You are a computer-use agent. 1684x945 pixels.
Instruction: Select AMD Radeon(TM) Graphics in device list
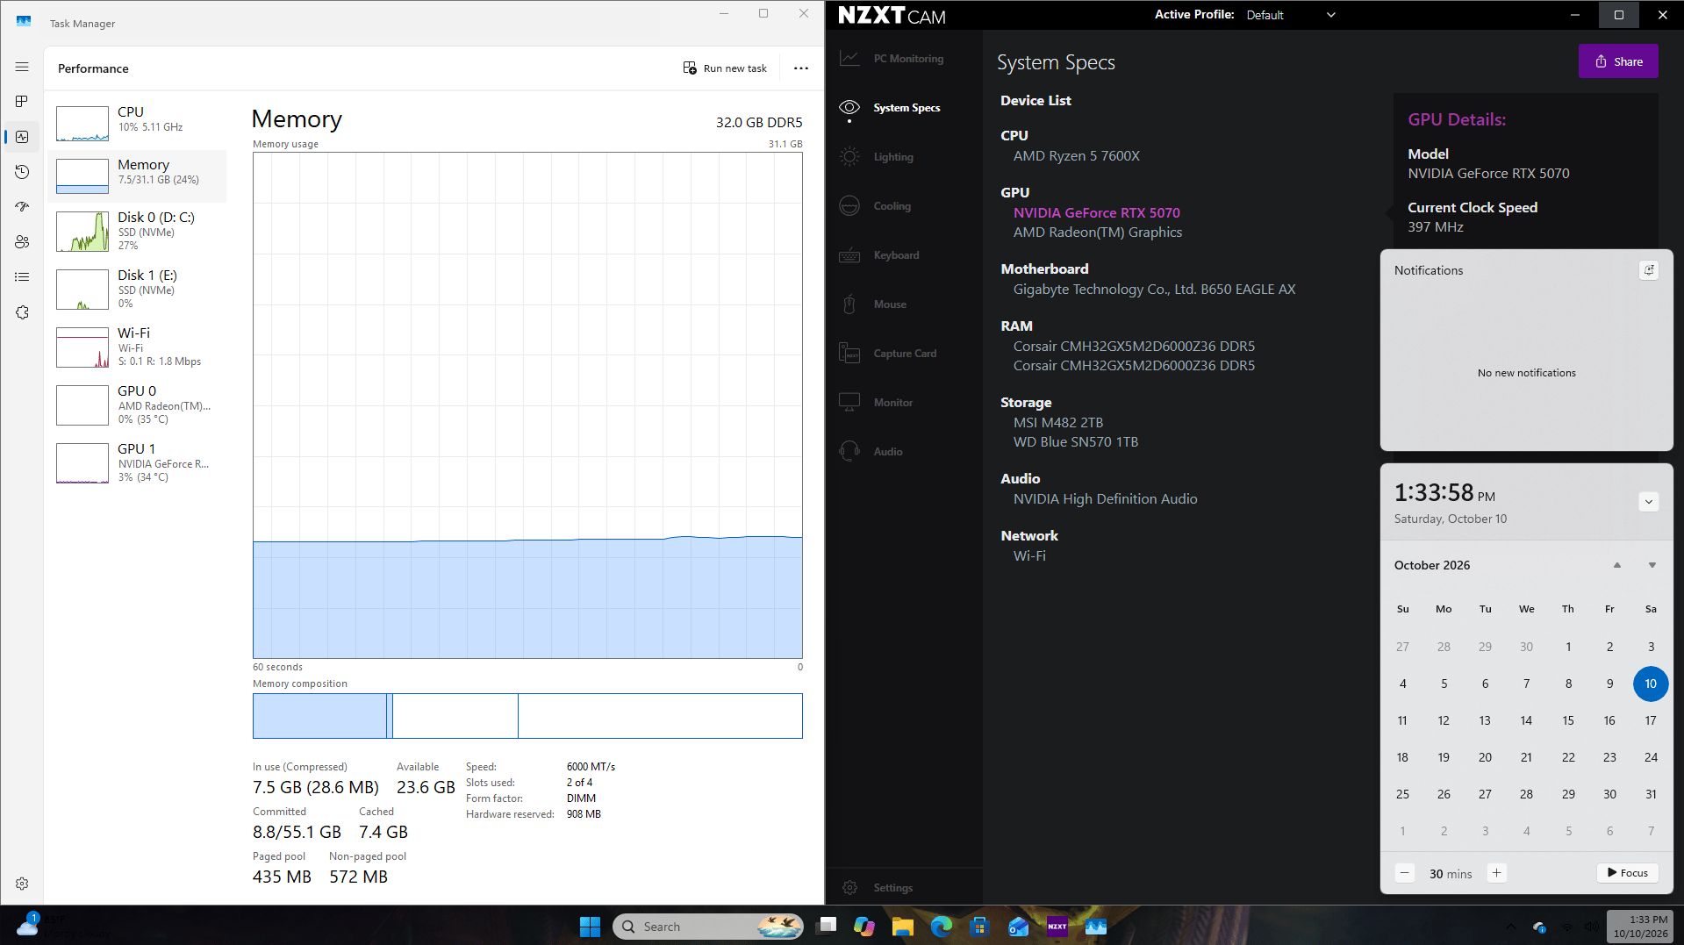click(x=1097, y=233)
